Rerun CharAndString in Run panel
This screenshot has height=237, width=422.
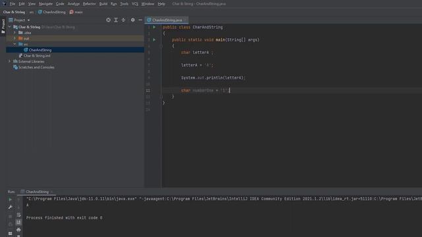coord(11,199)
